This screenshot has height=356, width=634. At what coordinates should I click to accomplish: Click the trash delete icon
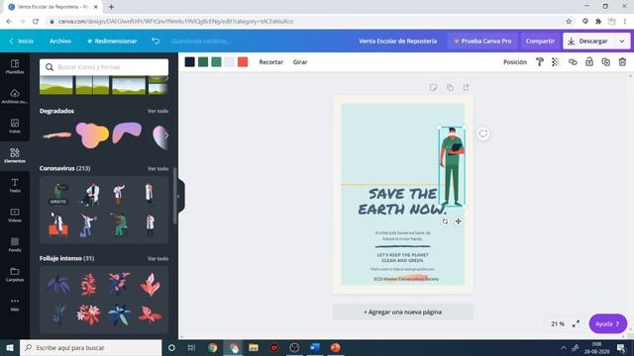point(622,61)
